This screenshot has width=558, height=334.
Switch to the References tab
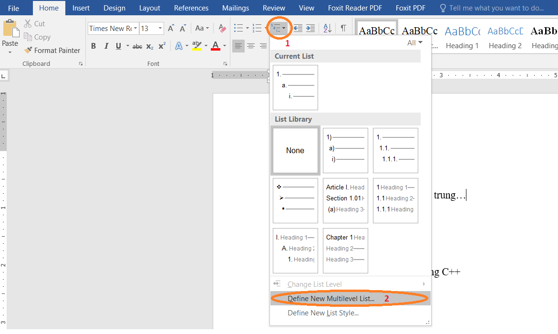point(191,8)
